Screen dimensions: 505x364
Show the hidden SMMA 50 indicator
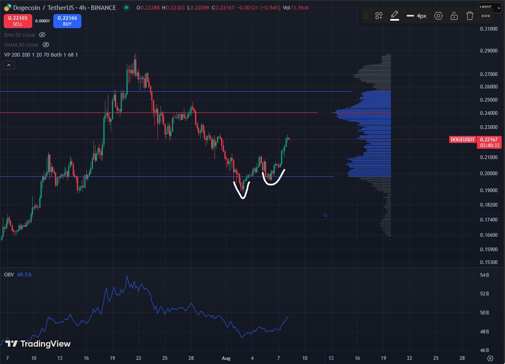(46, 45)
